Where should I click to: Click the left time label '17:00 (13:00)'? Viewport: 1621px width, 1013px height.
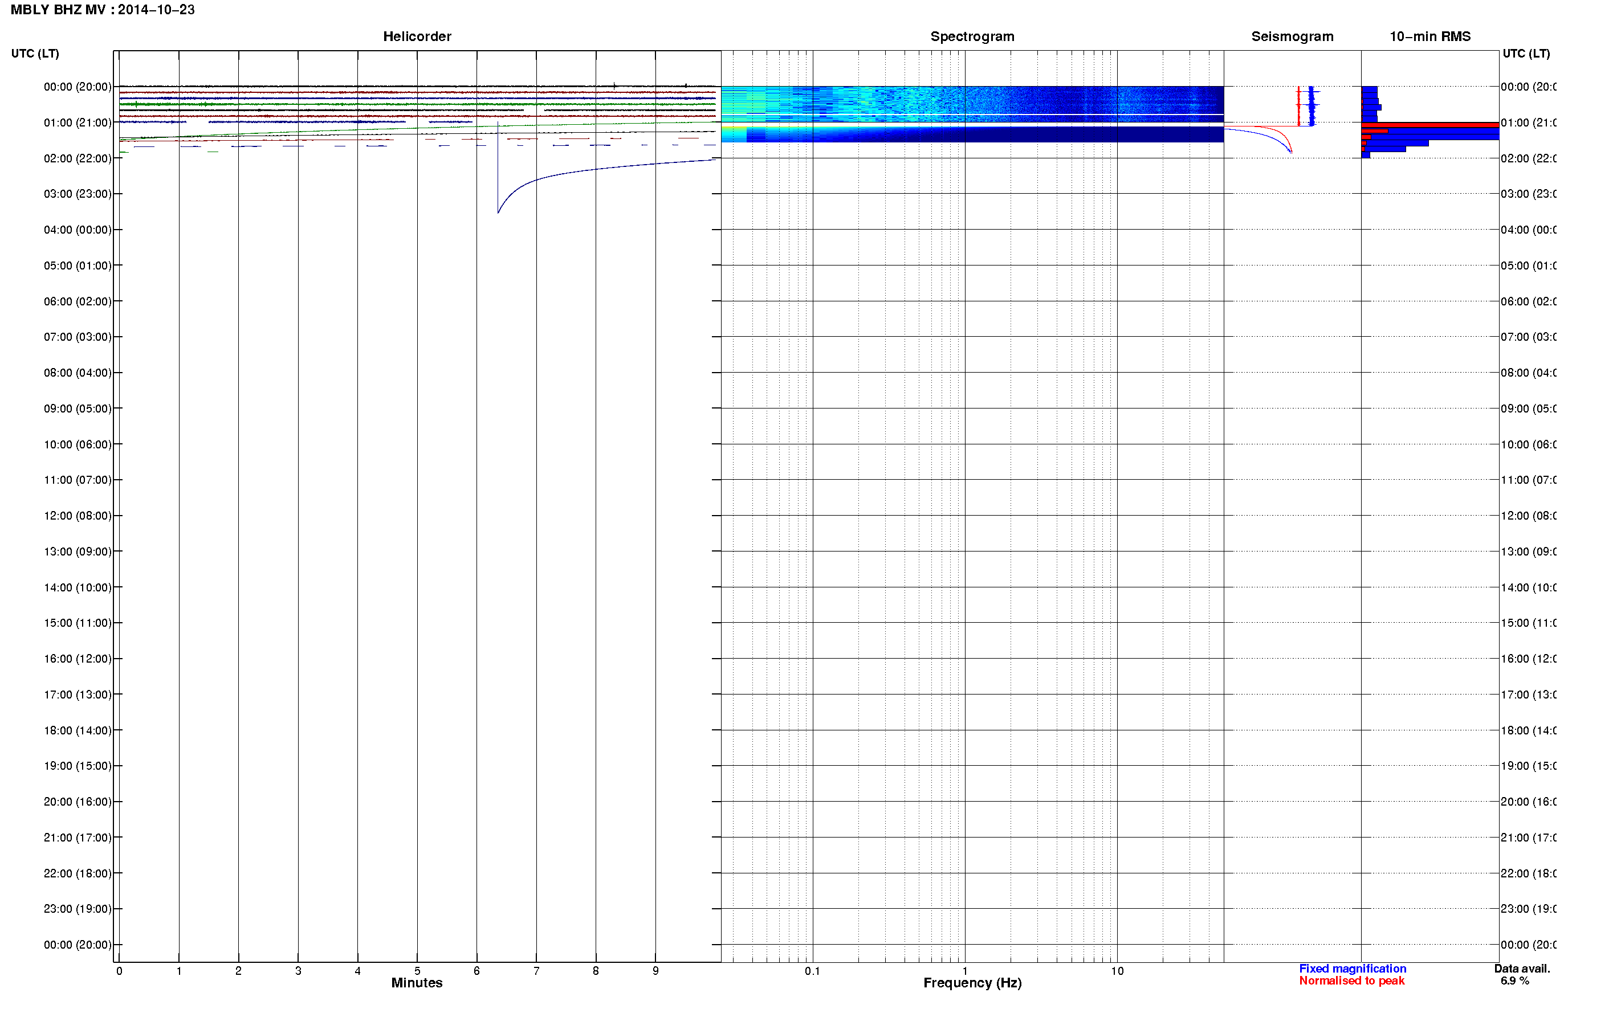click(x=78, y=695)
